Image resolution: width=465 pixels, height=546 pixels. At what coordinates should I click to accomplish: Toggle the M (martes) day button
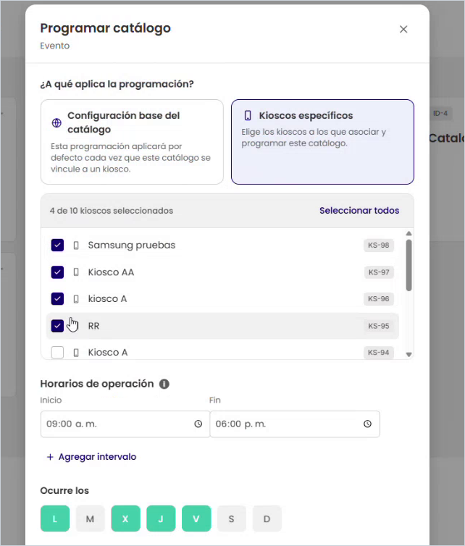91,518
